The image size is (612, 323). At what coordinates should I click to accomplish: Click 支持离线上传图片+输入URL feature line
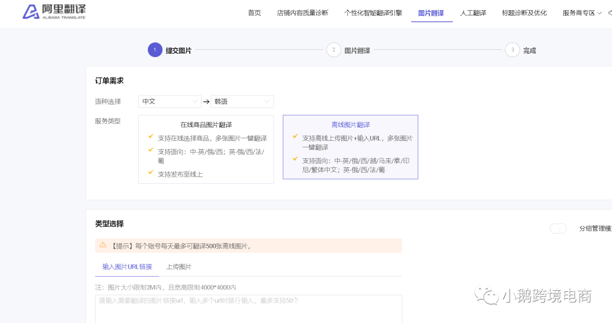(x=357, y=143)
